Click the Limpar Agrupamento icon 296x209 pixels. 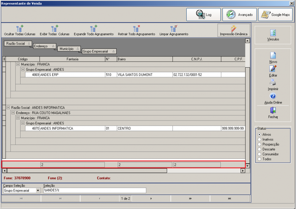click(x=174, y=29)
